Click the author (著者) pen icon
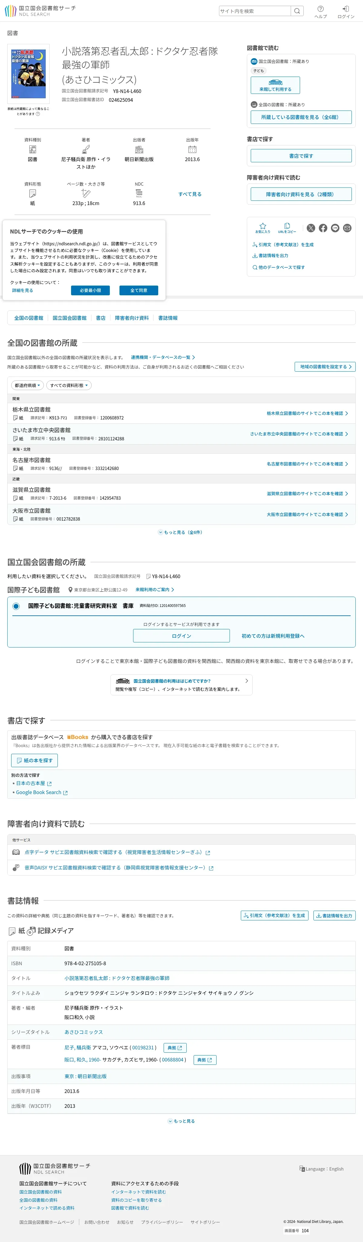 (86, 150)
